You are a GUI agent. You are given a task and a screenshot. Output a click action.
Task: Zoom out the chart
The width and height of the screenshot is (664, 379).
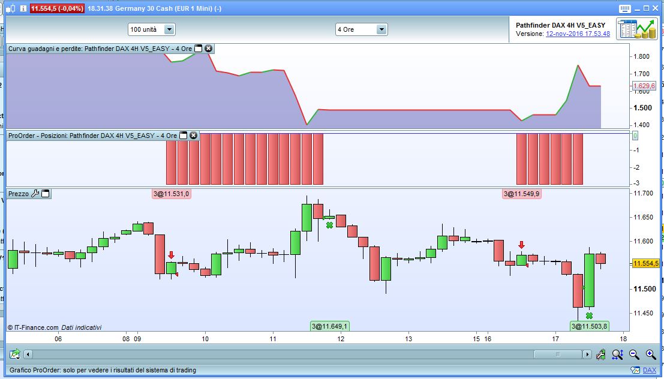(634, 354)
